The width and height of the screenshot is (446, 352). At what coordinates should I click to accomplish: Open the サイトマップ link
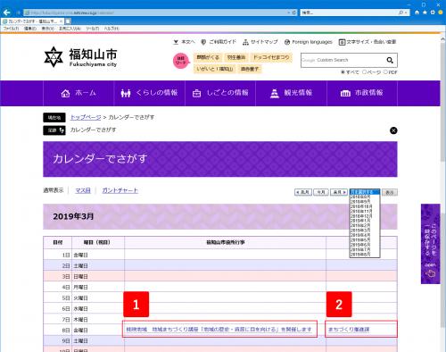pyautogui.click(x=260, y=42)
